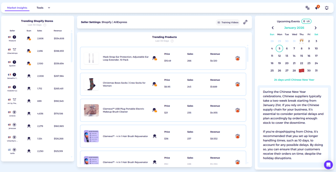The height and width of the screenshot is (172, 336).
Task: Open the notifications bell
Action: [x=326, y=8]
